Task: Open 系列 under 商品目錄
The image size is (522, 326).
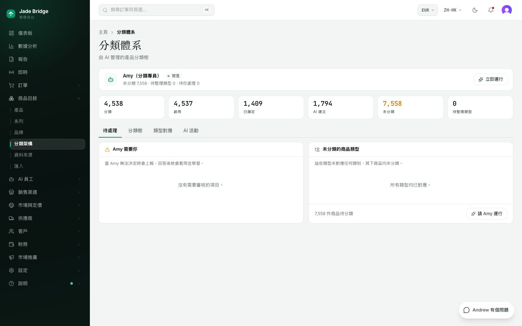Action: [47, 121]
